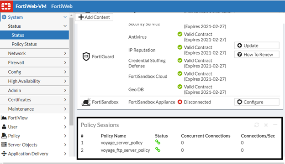Viewport: 285px width, 164px height.
Task: Click the FortiSandbox Appliance label
Action: click(x=152, y=102)
